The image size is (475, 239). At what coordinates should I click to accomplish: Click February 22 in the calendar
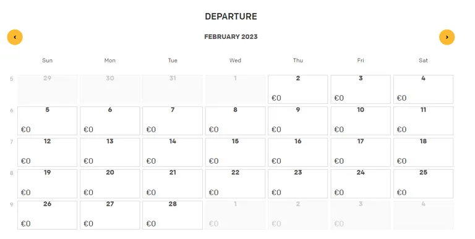coord(235,183)
